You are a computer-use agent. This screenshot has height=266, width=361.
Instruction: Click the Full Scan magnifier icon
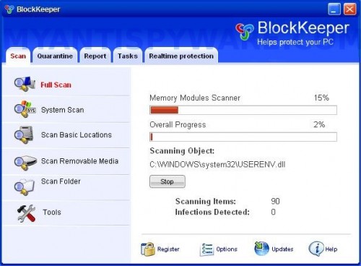point(25,84)
